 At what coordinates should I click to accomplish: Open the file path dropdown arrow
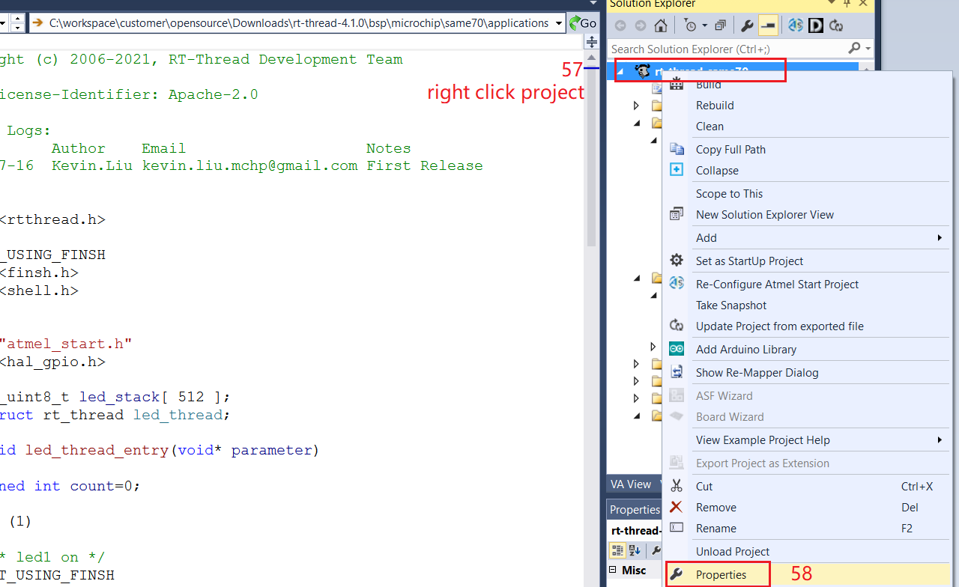click(559, 23)
